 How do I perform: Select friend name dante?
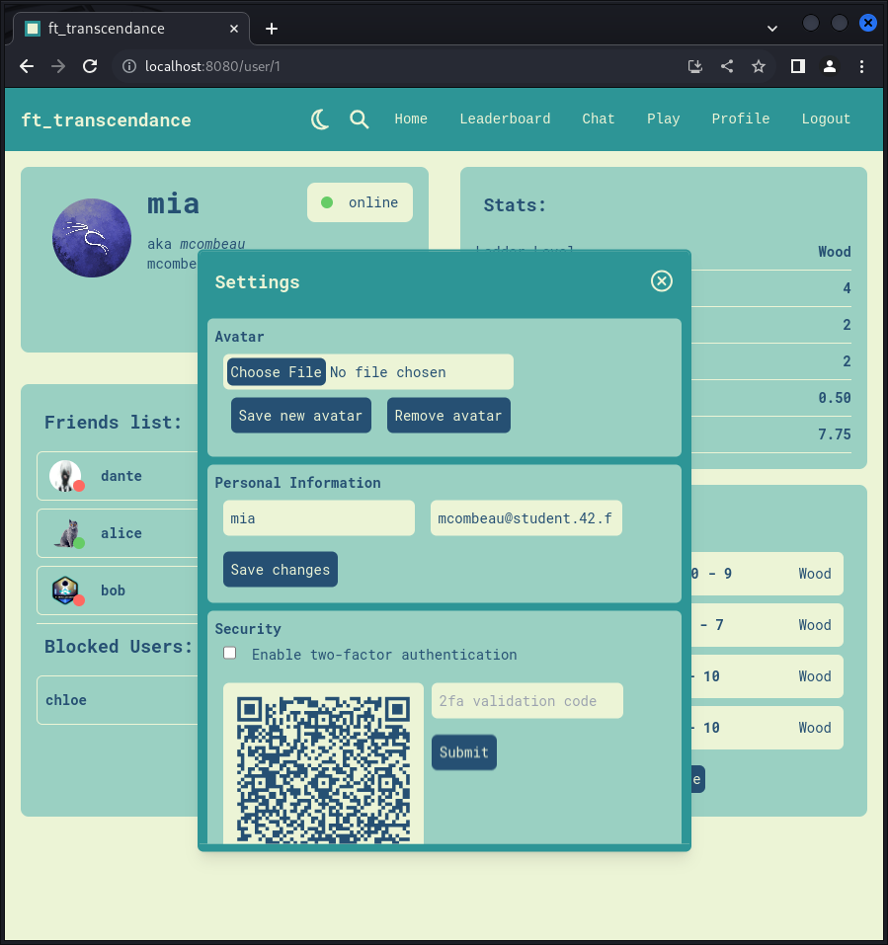click(x=121, y=476)
